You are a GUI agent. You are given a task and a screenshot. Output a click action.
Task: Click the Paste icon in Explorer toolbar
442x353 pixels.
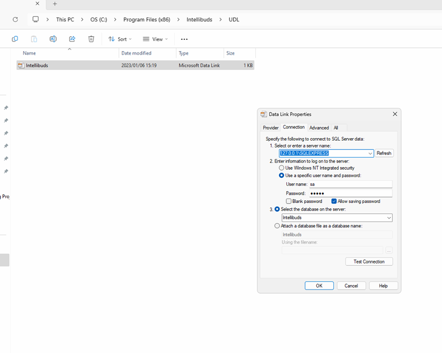34,39
